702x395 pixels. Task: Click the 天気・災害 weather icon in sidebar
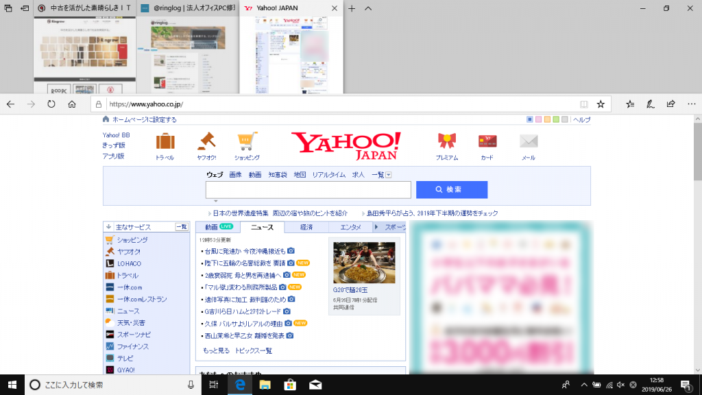[109, 322]
